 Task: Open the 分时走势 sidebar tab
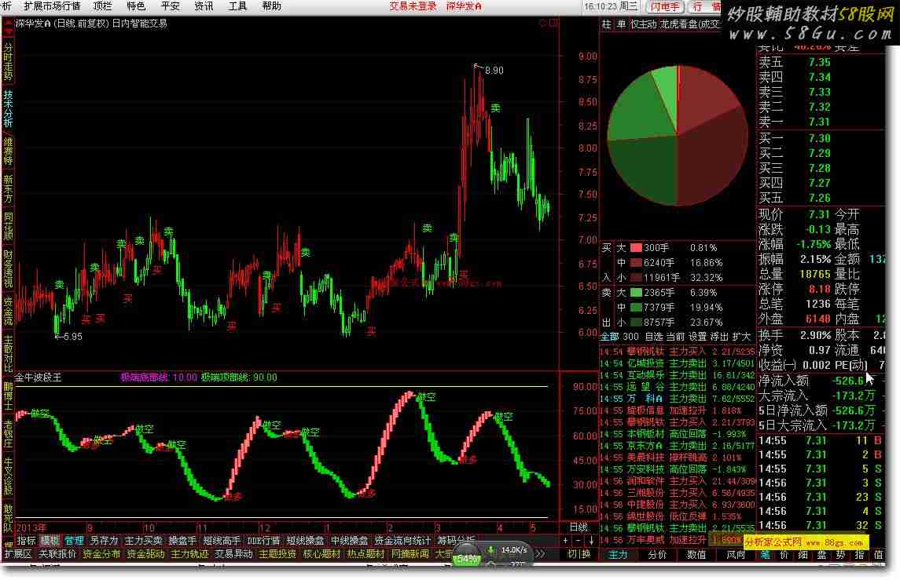point(7,60)
